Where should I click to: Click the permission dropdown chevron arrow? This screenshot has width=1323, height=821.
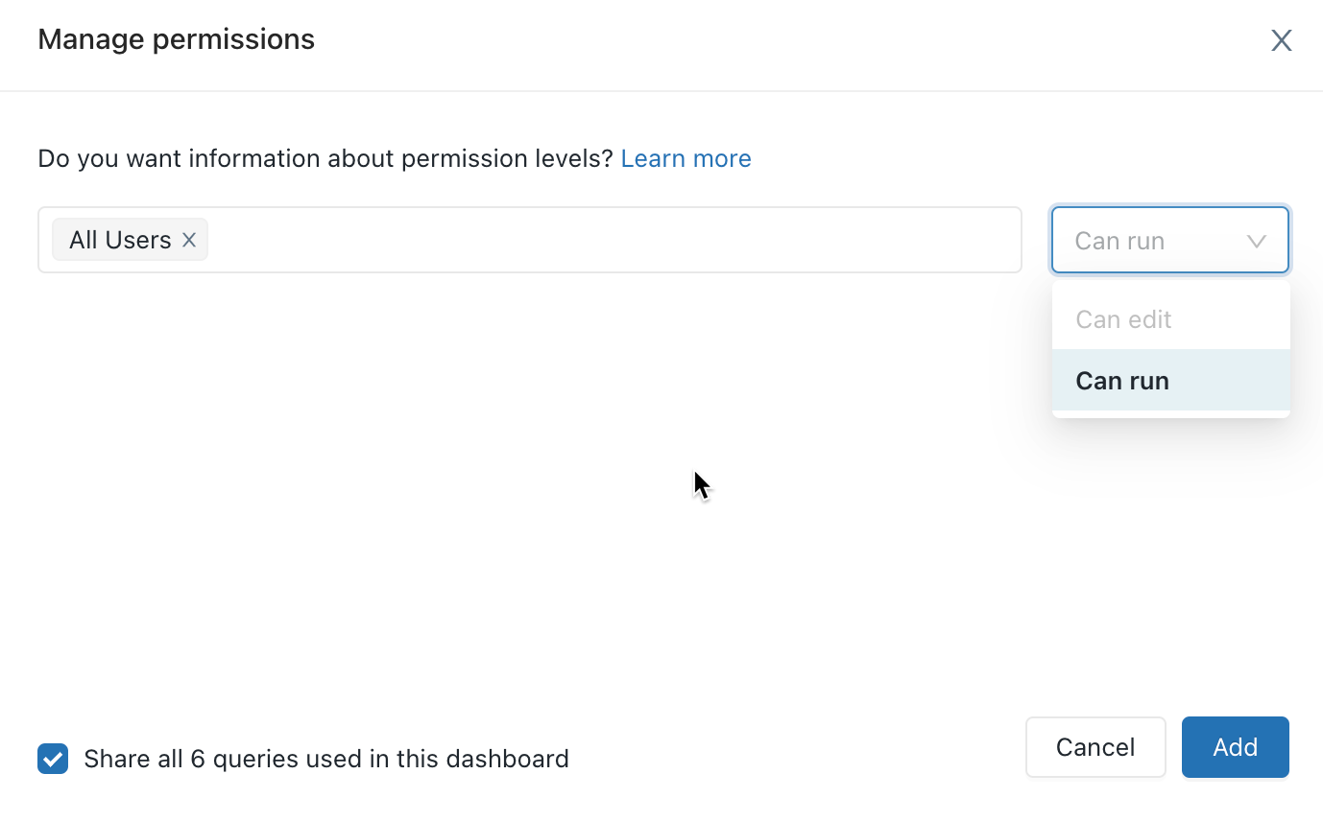point(1256,241)
